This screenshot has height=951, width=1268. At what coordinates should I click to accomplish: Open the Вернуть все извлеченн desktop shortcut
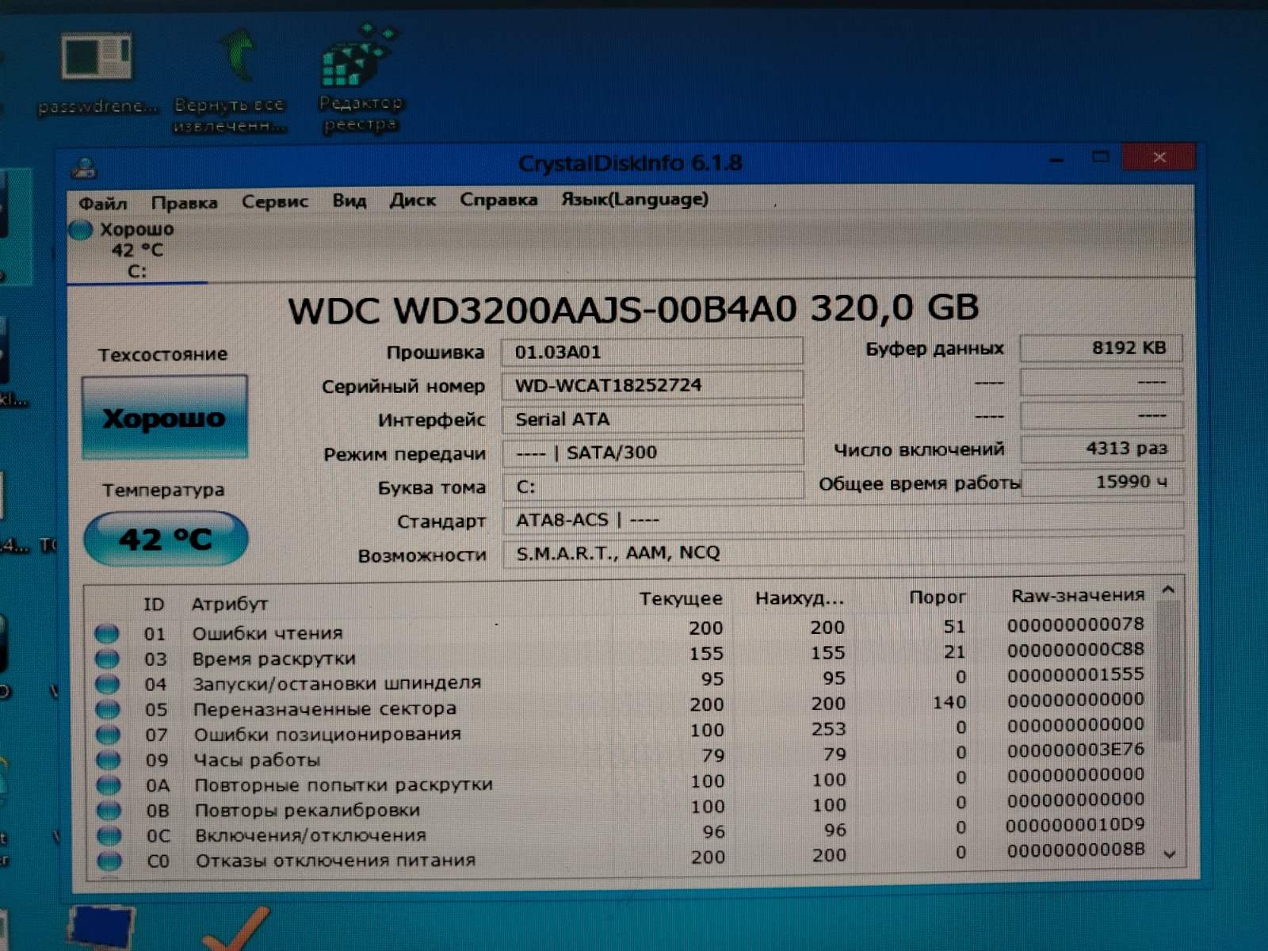[x=230, y=82]
